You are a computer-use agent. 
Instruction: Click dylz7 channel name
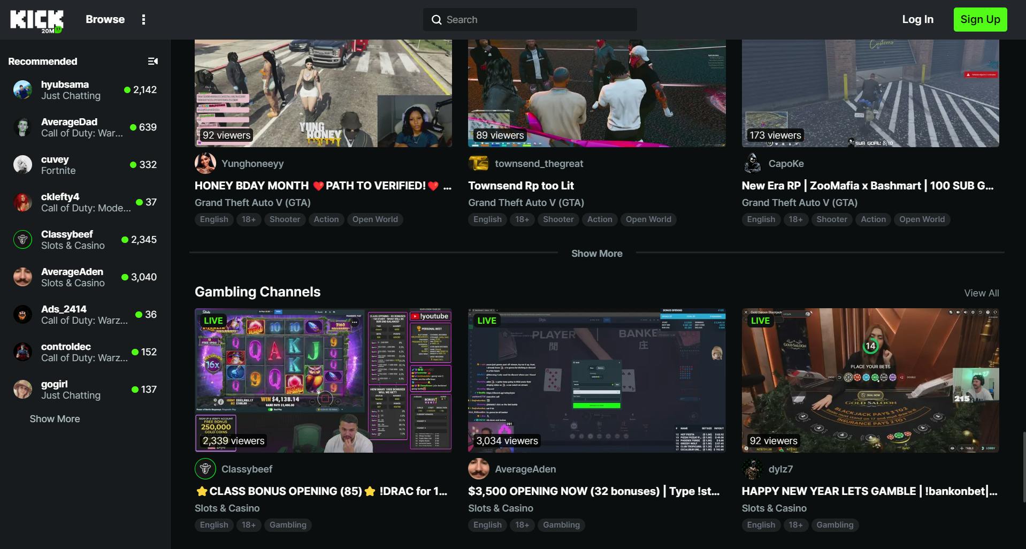coord(781,469)
